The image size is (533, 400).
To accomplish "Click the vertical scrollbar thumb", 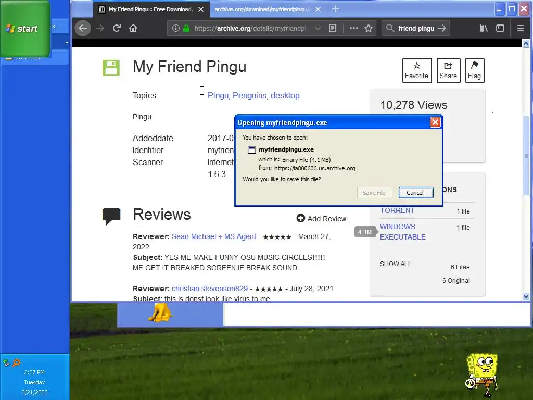I will [526, 156].
